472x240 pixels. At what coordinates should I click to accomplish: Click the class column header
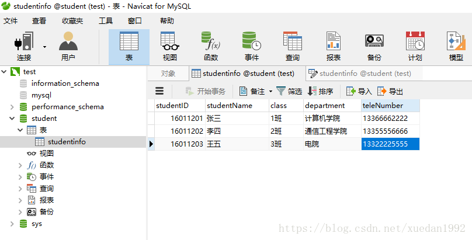pyautogui.click(x=286, y=106)
